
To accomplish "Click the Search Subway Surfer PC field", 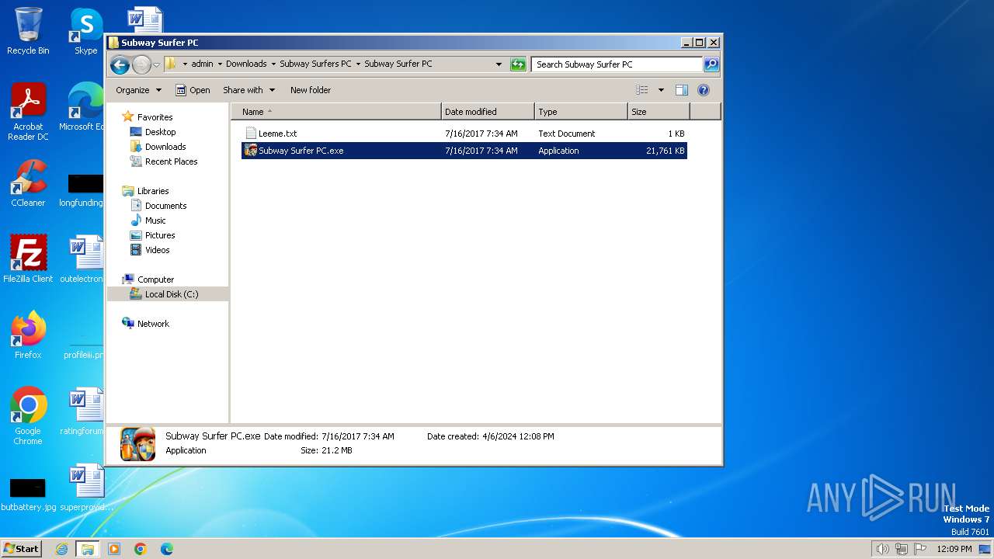I will coord(617,64).
